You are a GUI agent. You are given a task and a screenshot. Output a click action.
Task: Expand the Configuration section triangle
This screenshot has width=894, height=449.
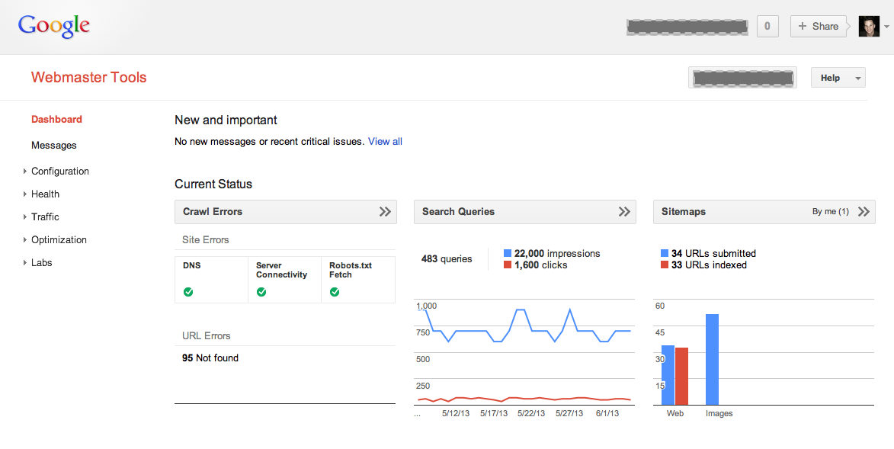(x=24, y=172)
